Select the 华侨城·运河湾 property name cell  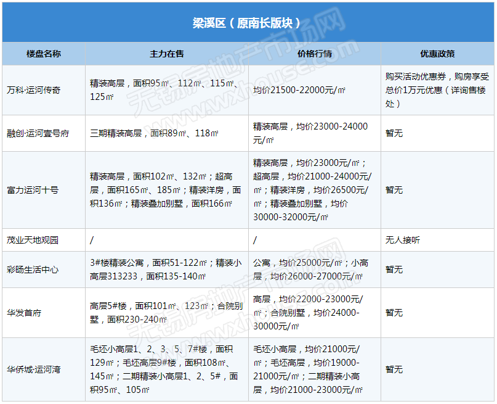34,369
